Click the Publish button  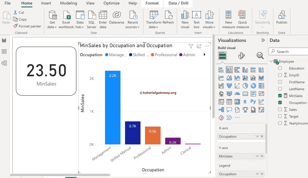tap(282, 17)
